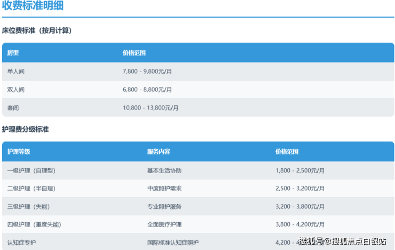Click the 基本生活协助 service cell

pyautogui.click(x=164, y=170)
